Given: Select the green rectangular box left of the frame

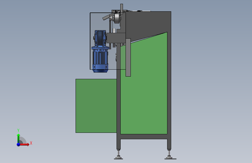Looking at the screenshot, I should 96,106.
